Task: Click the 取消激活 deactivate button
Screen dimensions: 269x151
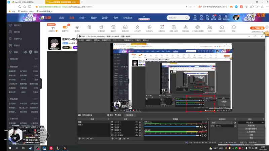Action: tap(130, 115)
